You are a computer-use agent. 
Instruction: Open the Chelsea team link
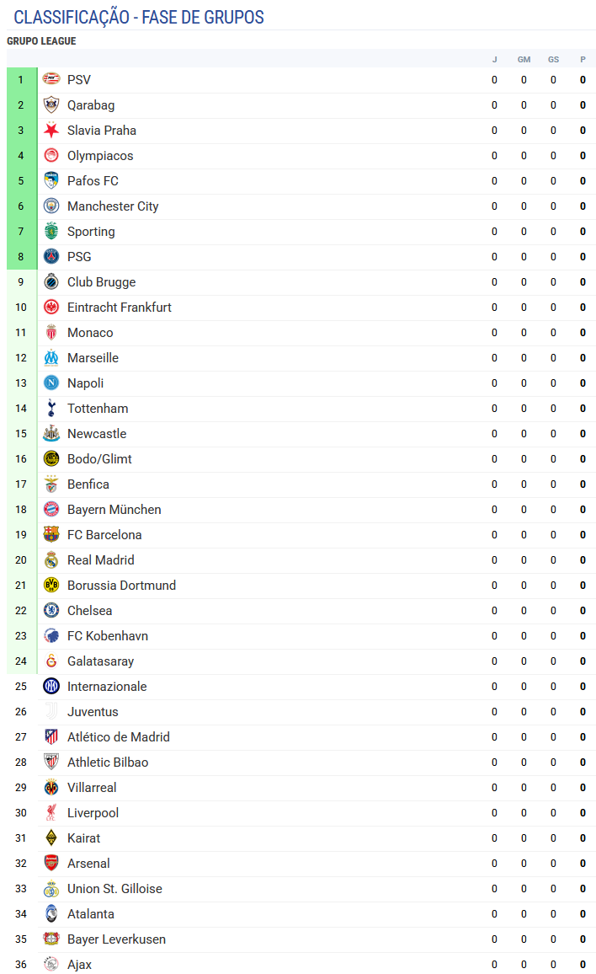[90, 611]
